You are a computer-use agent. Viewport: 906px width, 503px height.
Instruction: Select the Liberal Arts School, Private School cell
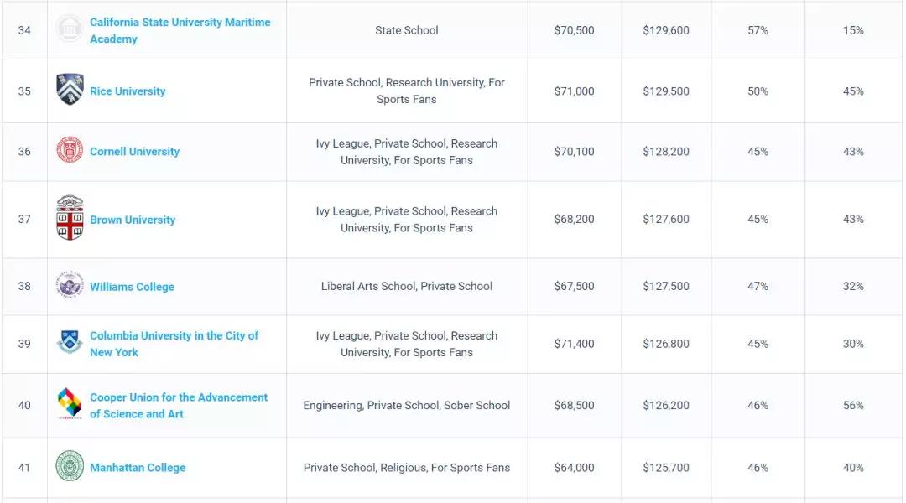pos(407,287)
